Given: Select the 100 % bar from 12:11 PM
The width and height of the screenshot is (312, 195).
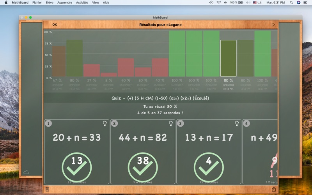Looking at the screenshot, I should click(262, 53).
